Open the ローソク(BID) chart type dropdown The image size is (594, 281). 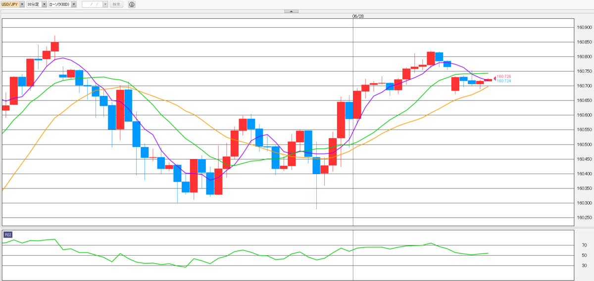click(62, 4)
